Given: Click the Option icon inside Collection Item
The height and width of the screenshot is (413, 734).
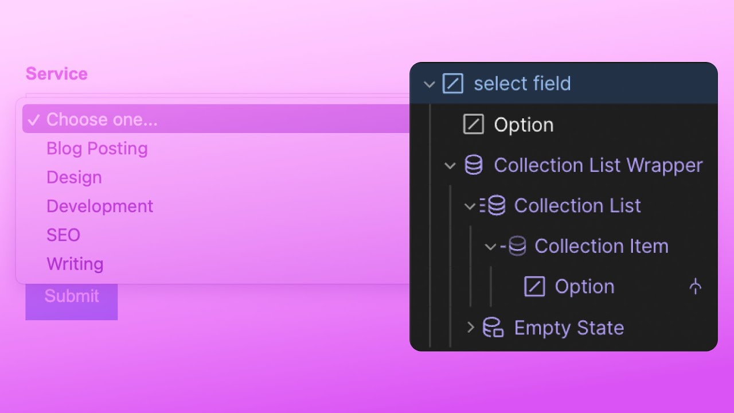Looking at the screenshot, I should point(534,287).
